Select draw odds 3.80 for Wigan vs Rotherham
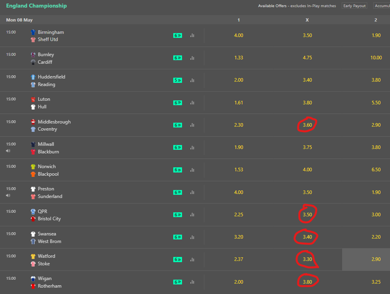Image resolution: width=390 pixels, height=294 pixels. 307,282
